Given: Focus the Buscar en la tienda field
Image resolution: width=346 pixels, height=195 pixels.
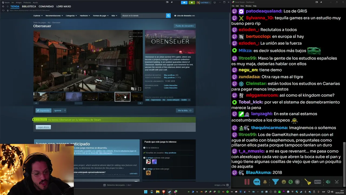Looking at the screenshot, I should [143, 15].
